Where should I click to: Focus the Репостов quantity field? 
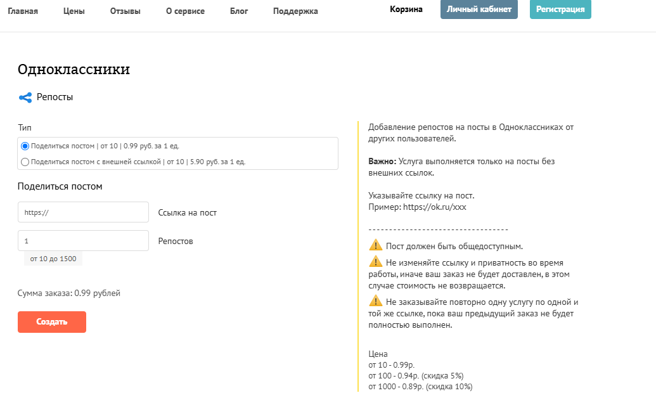pyautogui.click(x=83, y=241)
